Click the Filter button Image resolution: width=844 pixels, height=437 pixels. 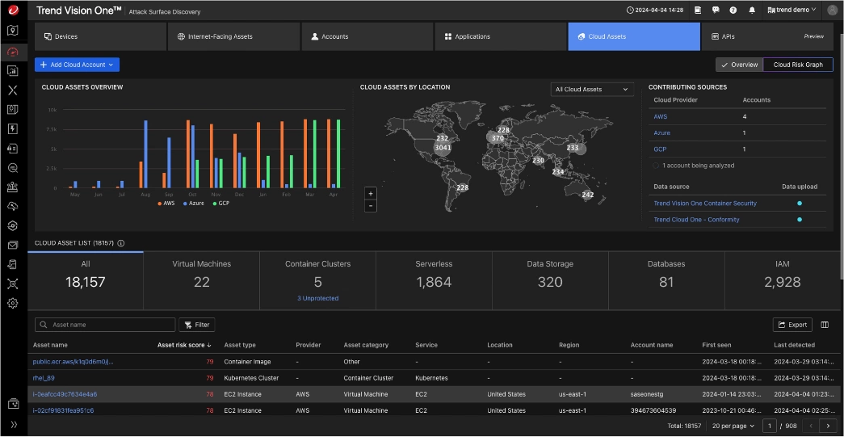point(197,325)
